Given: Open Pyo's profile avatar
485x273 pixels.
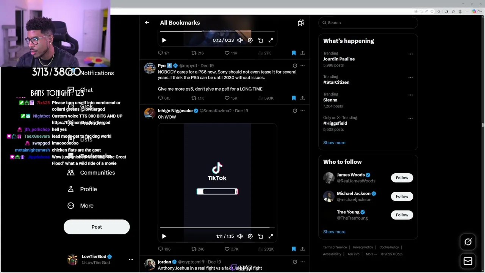Looking at the screenshot, I should [150, 69].
